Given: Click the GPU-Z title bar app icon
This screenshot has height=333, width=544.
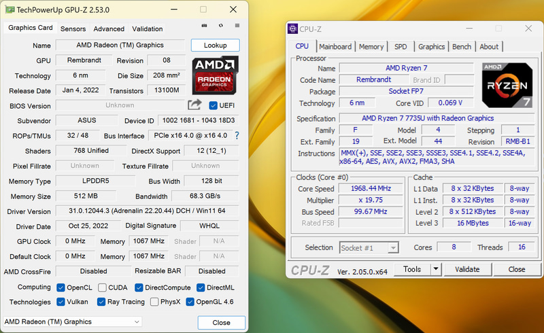Looking at the screenshot, I should point(10,10).
